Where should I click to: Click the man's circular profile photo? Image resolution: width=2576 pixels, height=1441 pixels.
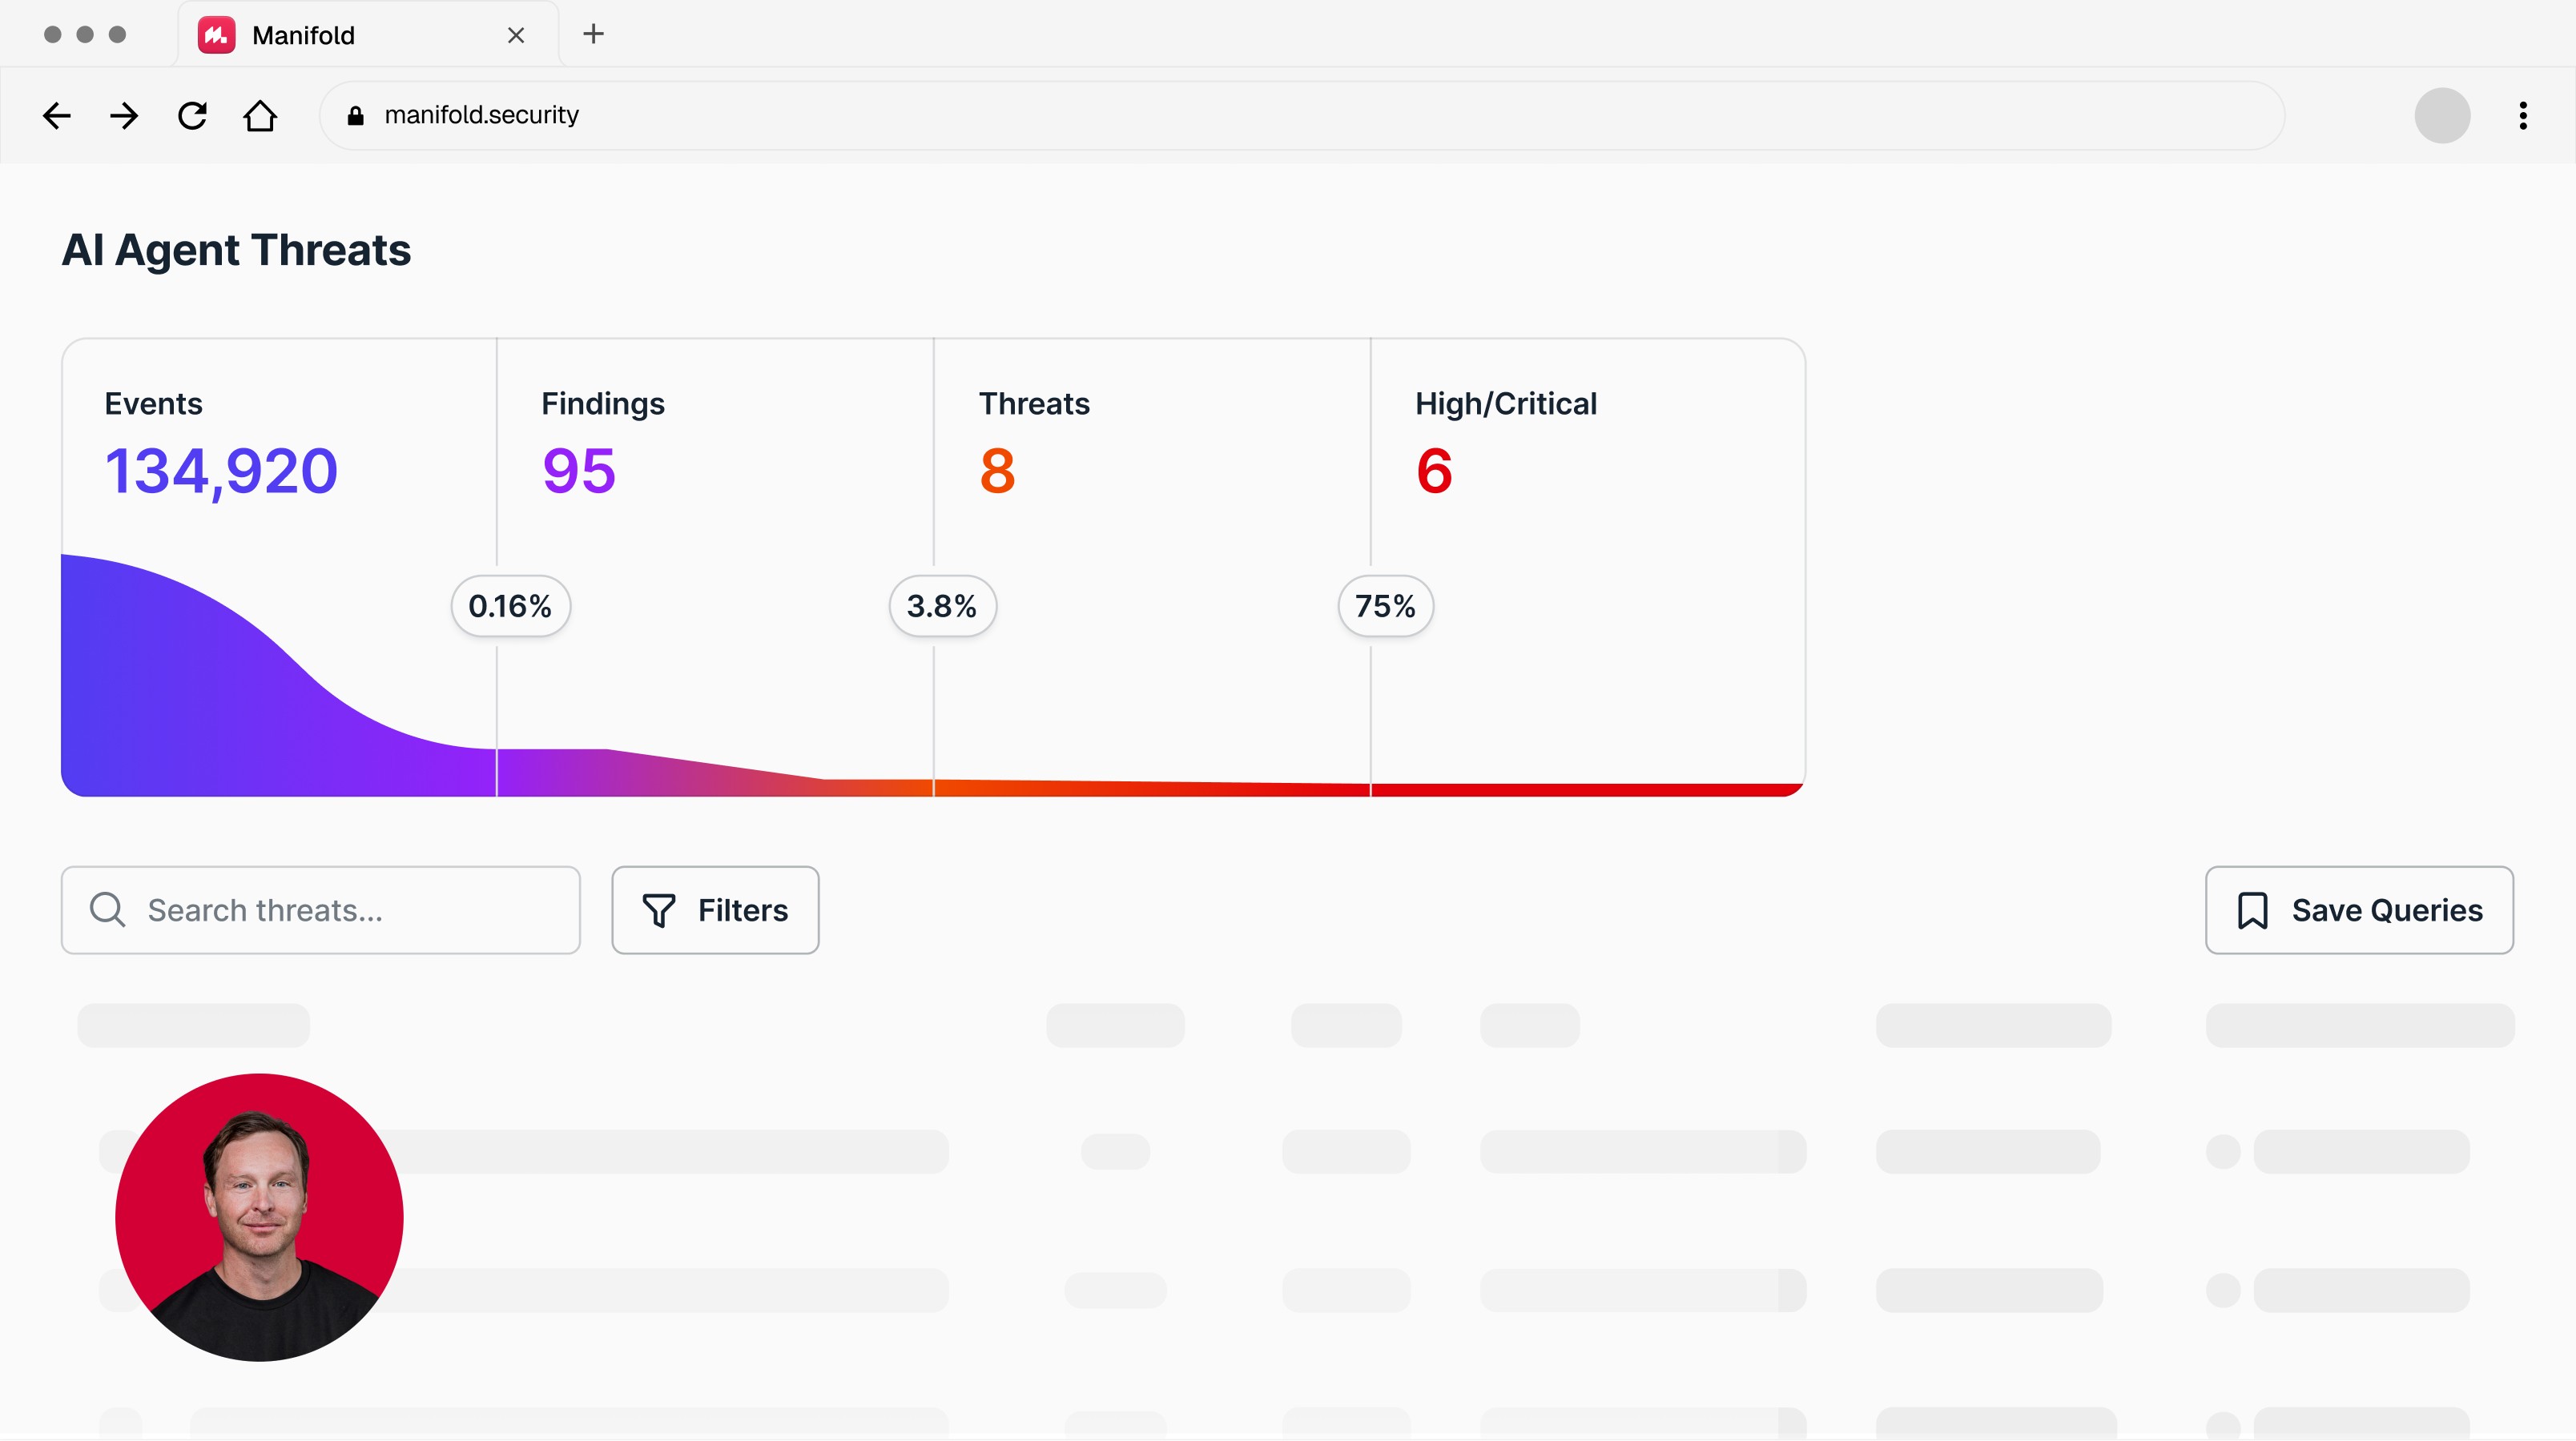point(259,1216)
